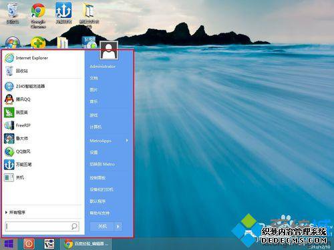Click the blue 关机 shutdown button
334x250 pixels.
[x=102, y=227]
